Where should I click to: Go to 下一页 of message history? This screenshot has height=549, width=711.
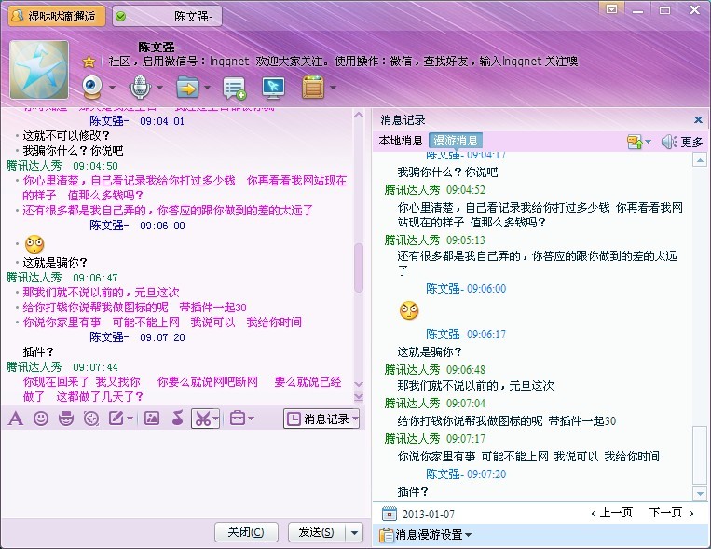(x=671, y=513)
